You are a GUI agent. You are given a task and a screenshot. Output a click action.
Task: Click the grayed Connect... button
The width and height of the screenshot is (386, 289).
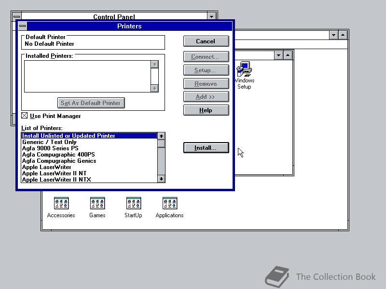(206, 57)
